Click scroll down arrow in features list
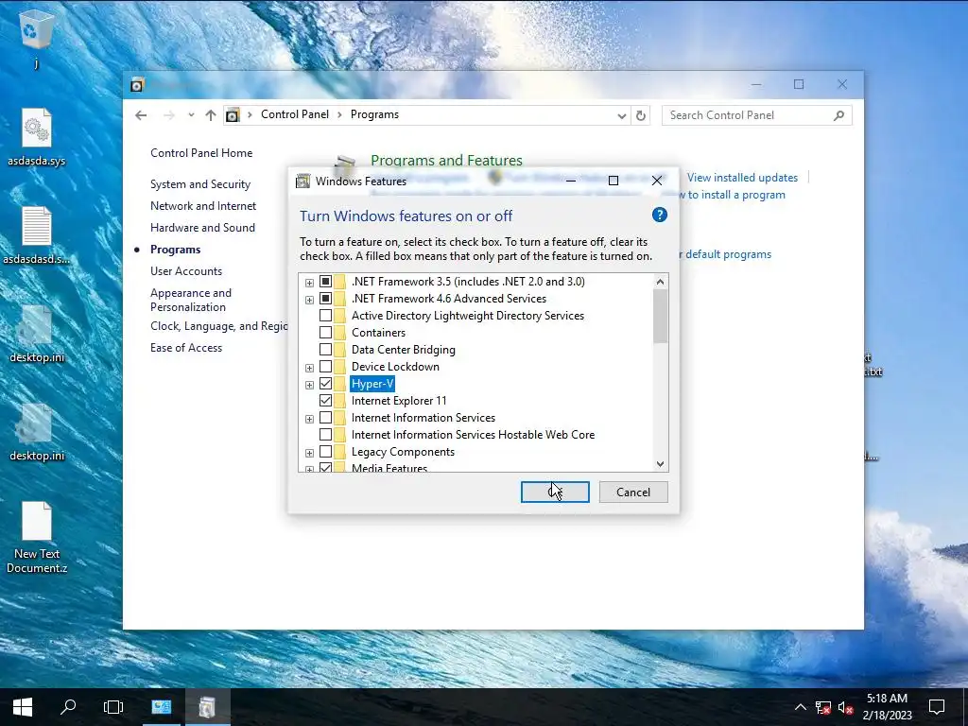This screenshot has height=726, width=968. 660,463
